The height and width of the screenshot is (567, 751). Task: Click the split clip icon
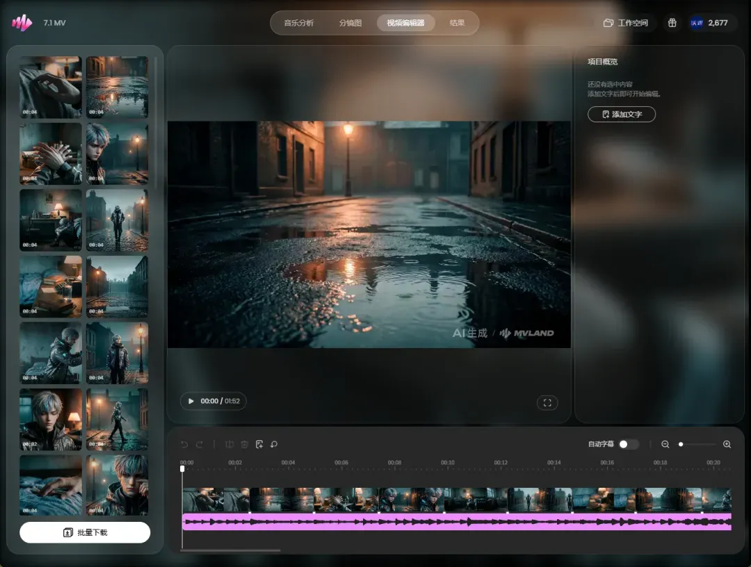pyautogui.click(x=229, y=445)
